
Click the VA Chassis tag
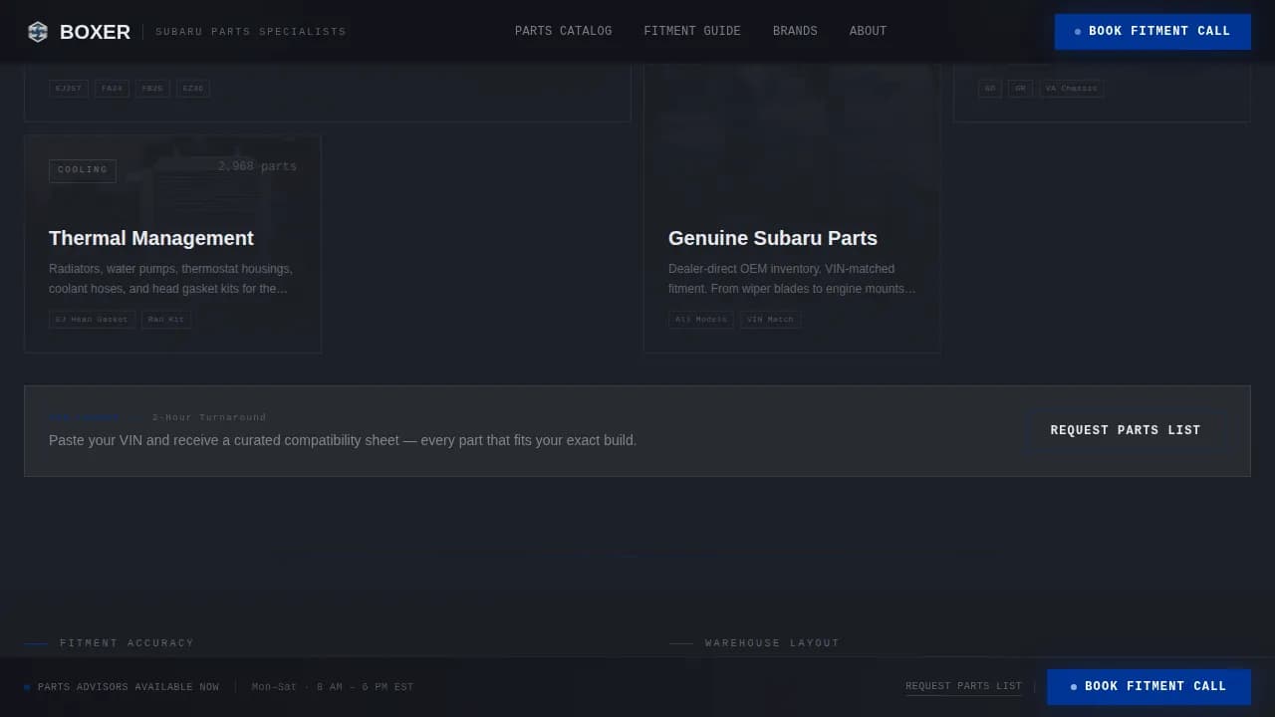point(1071,89)
